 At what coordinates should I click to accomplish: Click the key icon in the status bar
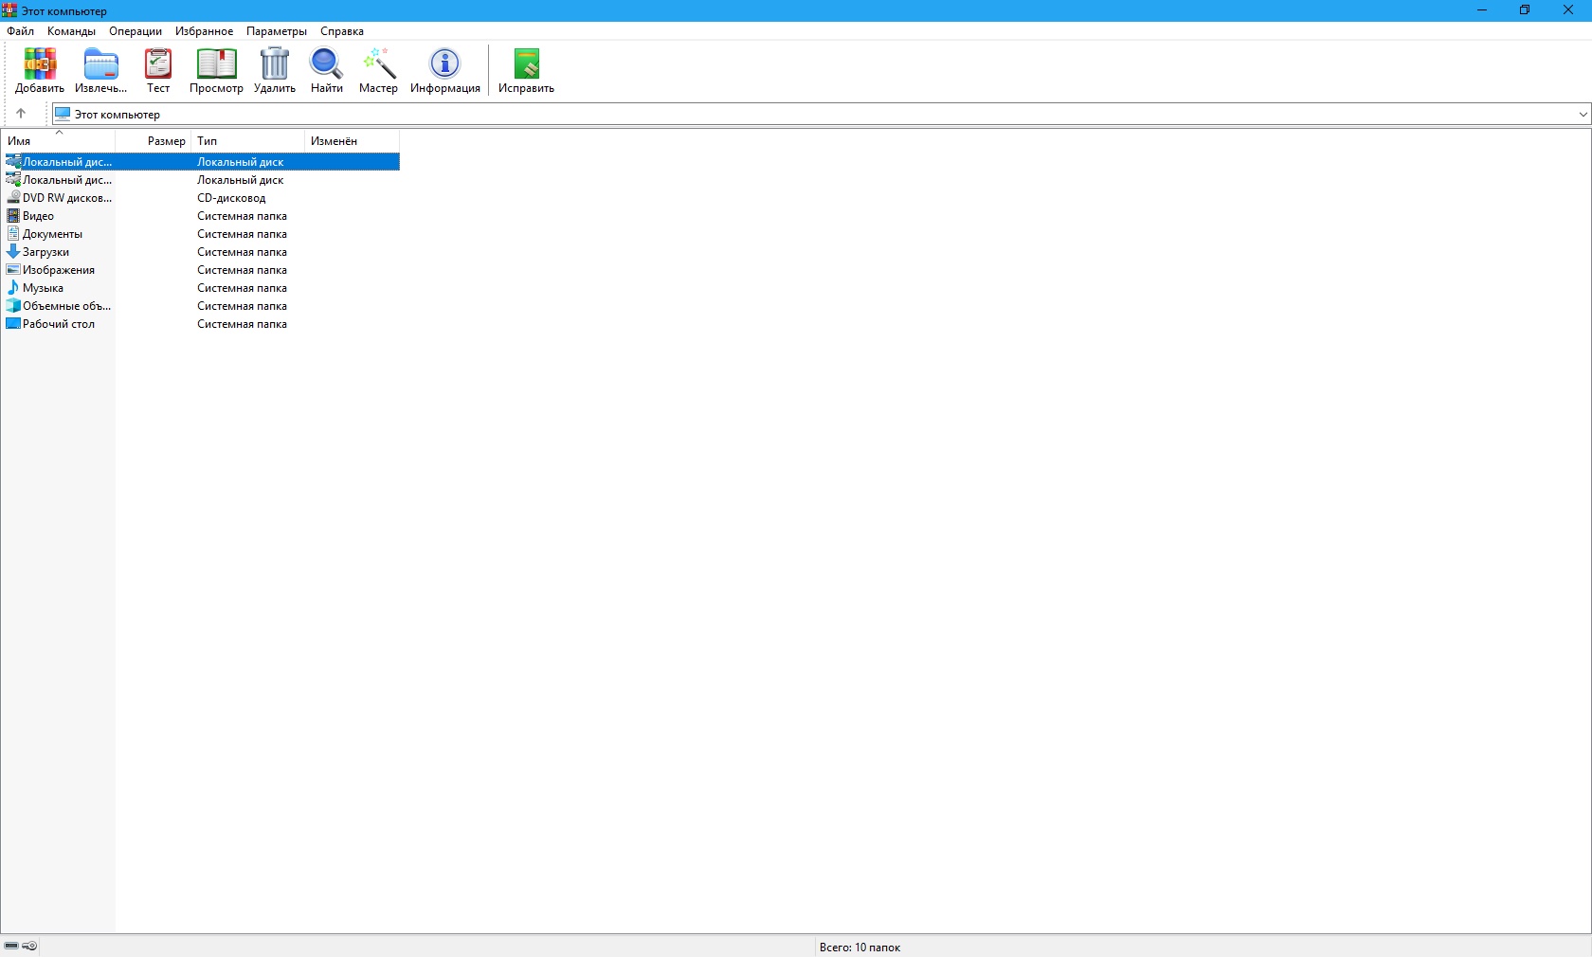[29, 946]
